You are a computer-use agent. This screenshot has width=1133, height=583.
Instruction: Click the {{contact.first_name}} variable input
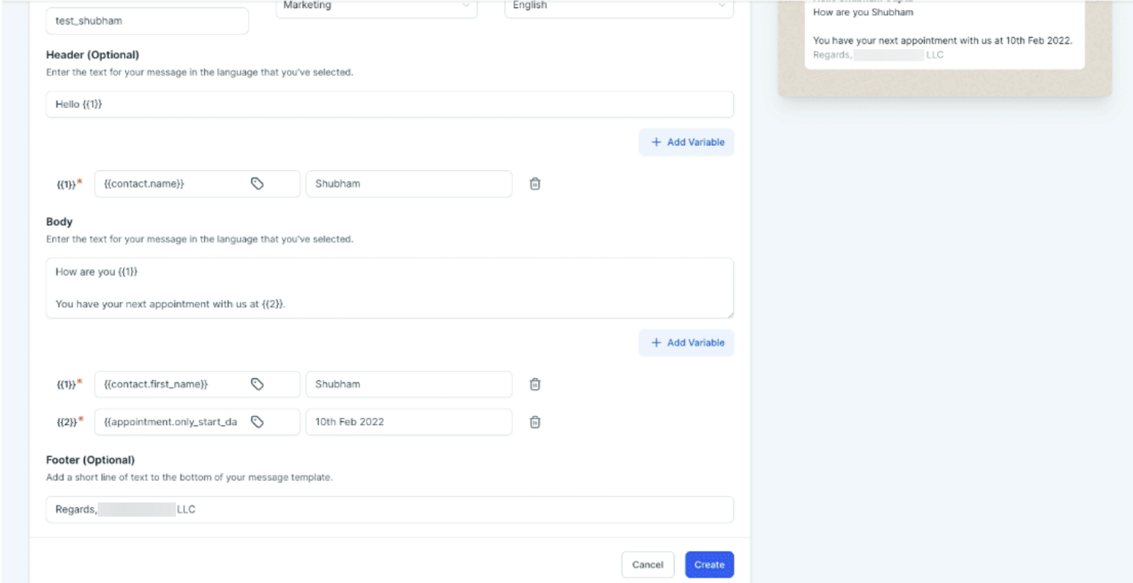[171, 384]
